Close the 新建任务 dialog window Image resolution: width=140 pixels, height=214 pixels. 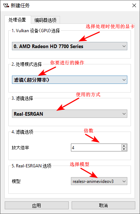134,5
